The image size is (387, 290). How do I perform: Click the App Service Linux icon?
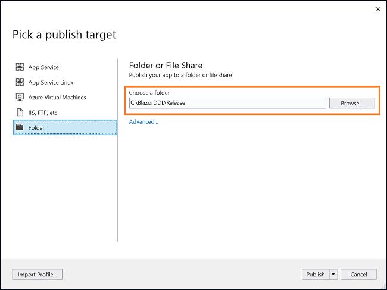coord(20,82)
